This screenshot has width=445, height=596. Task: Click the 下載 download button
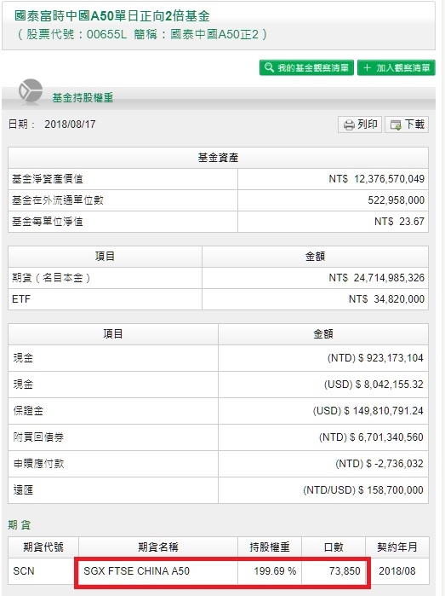(x=407, y=124)
